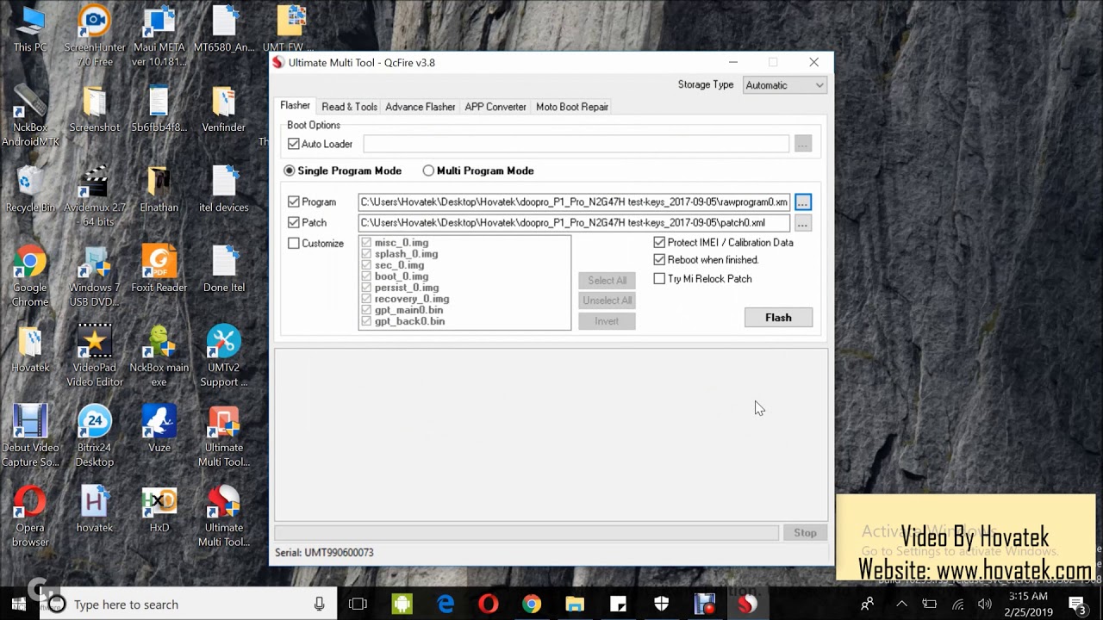This screenshot has height=620, width=1103.
Task: Toggle the Auto Loader checkbox
Action: [294, 144]
